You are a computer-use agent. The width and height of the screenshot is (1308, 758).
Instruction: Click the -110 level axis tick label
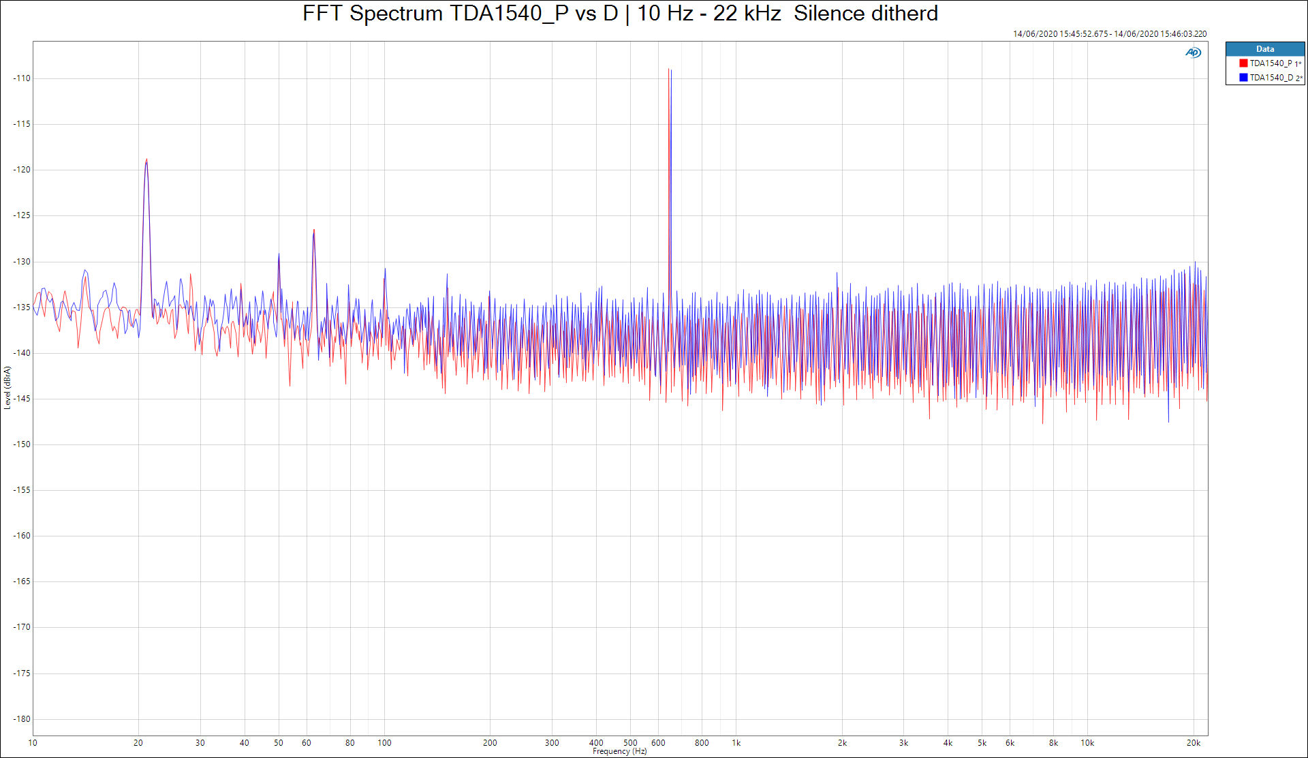point(22,78)
